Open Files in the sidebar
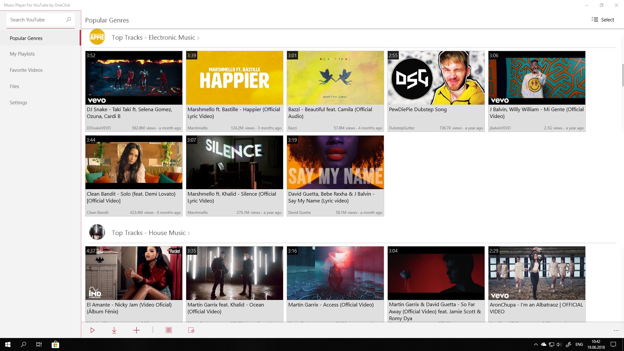624x351 pixels. (14, 86)
